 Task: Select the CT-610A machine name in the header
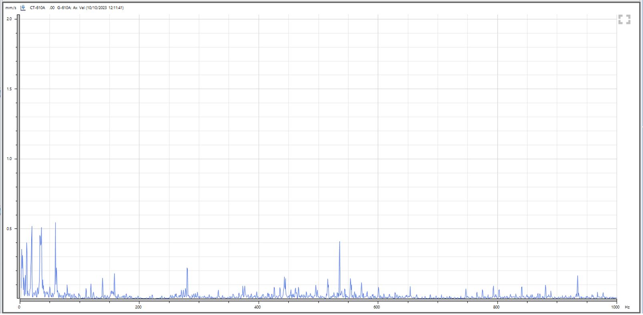click(x=38, y=8)
